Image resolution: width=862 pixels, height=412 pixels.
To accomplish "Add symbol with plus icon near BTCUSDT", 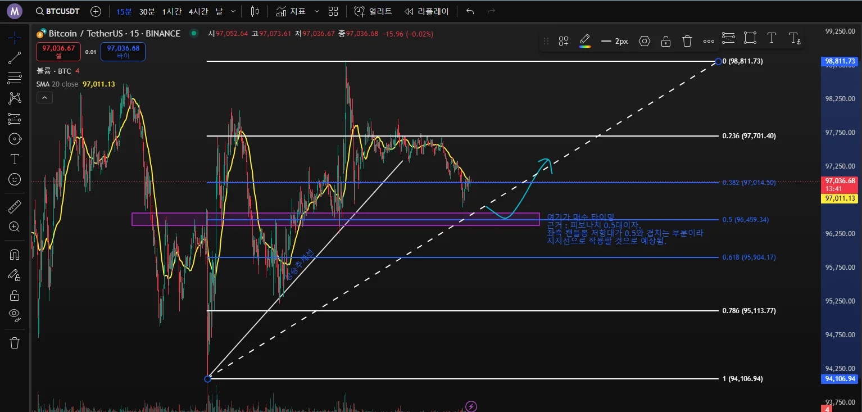I will [96, 11].
